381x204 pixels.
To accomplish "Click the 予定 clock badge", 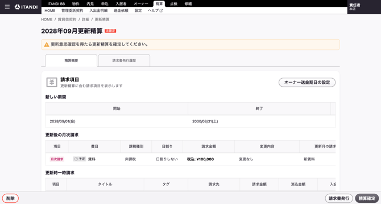I will click(80, 159).
